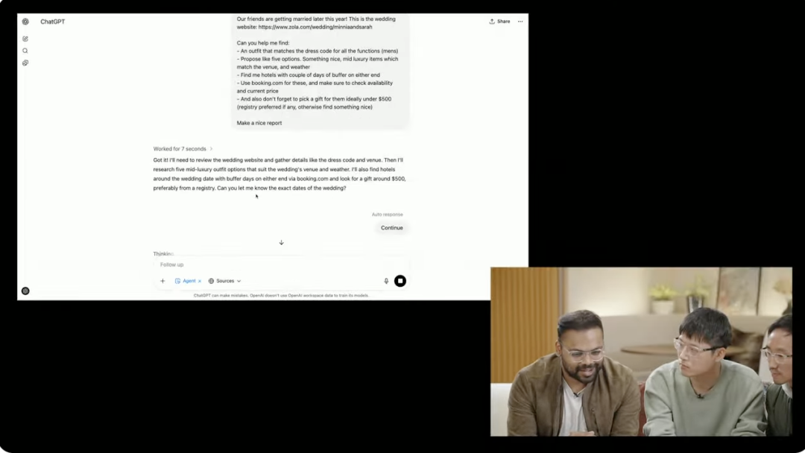Open the search chats magnifier icon
This screenshot has width=805, height=453.
point(25,51)
